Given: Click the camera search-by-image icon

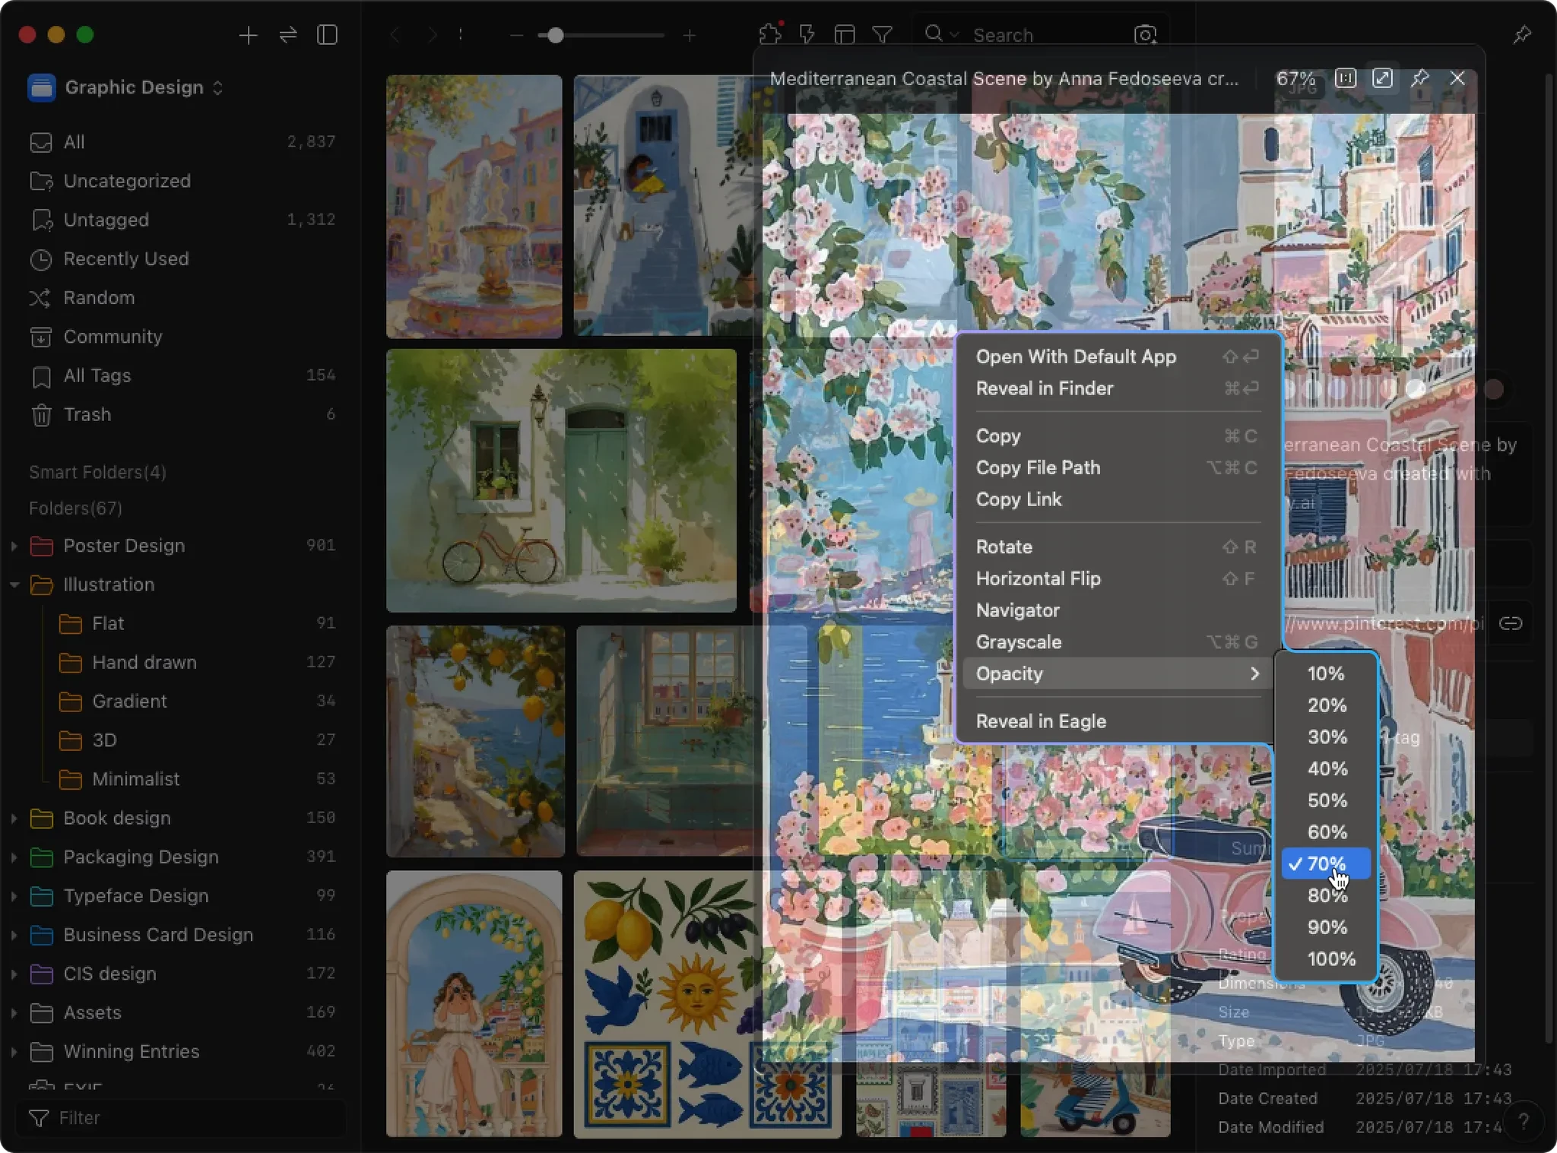Looking at the screenshot, I should [1145, 35].
